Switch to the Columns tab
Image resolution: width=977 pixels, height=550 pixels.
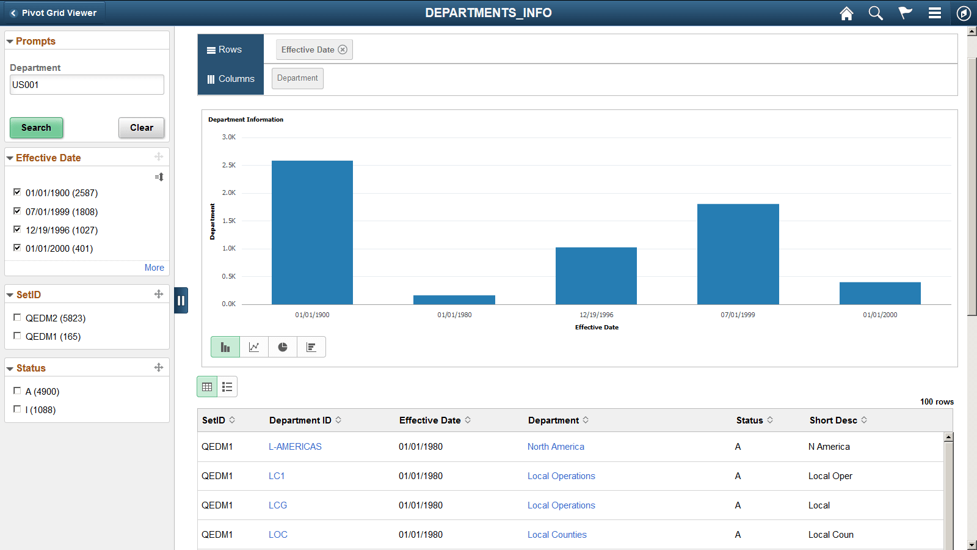point(231,78)
